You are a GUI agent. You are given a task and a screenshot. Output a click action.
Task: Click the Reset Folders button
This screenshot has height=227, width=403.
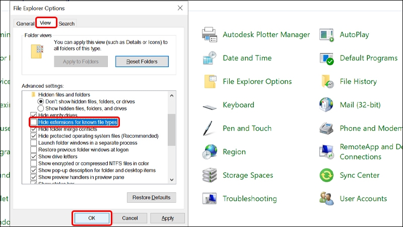[x=142, y=62]
